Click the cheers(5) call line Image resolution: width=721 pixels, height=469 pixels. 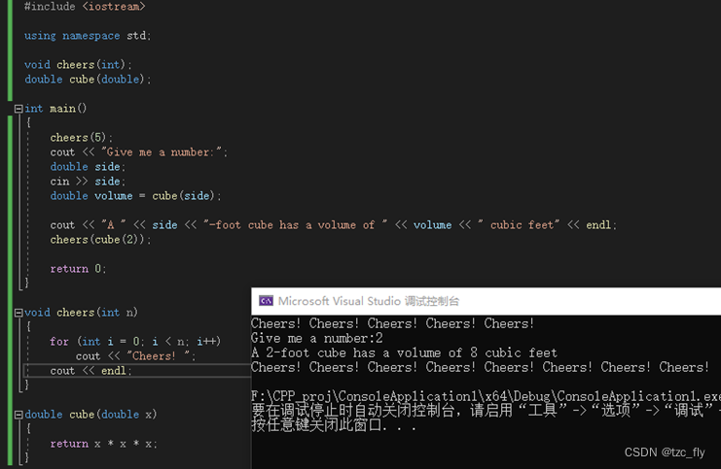pos(82,138)
